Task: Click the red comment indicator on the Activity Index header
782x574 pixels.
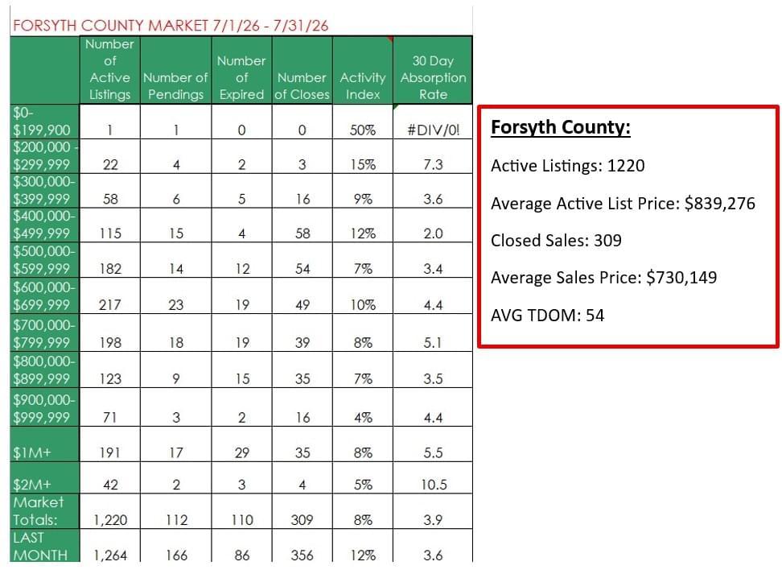Action: [x=390, y=39]
